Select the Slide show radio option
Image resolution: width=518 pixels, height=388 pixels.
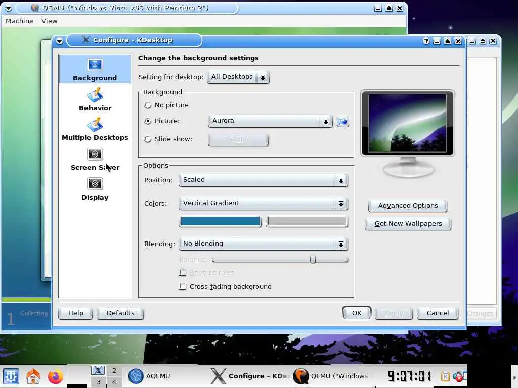[148, 139]
